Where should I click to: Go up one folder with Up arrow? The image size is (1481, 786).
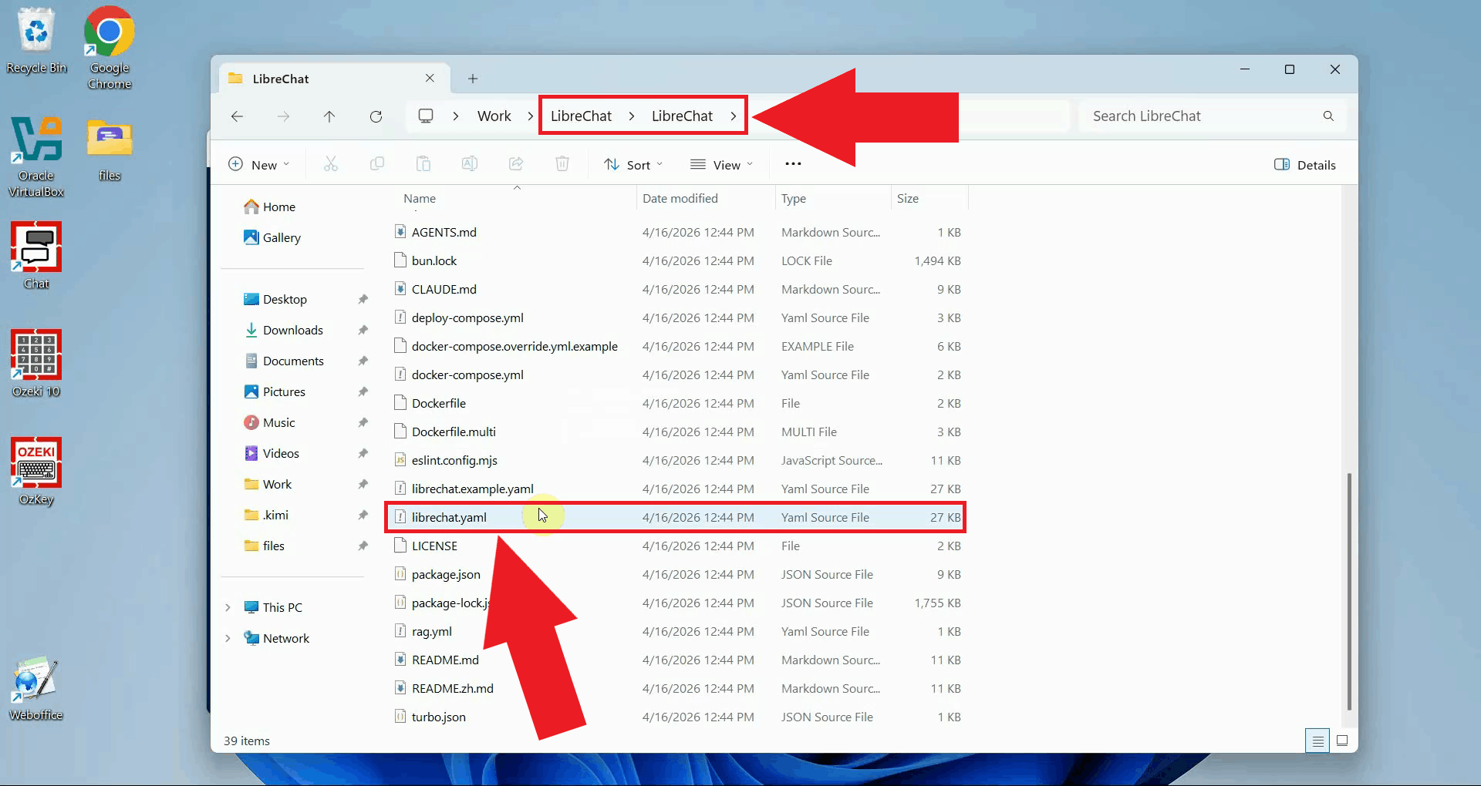click(x=329, y=116)
